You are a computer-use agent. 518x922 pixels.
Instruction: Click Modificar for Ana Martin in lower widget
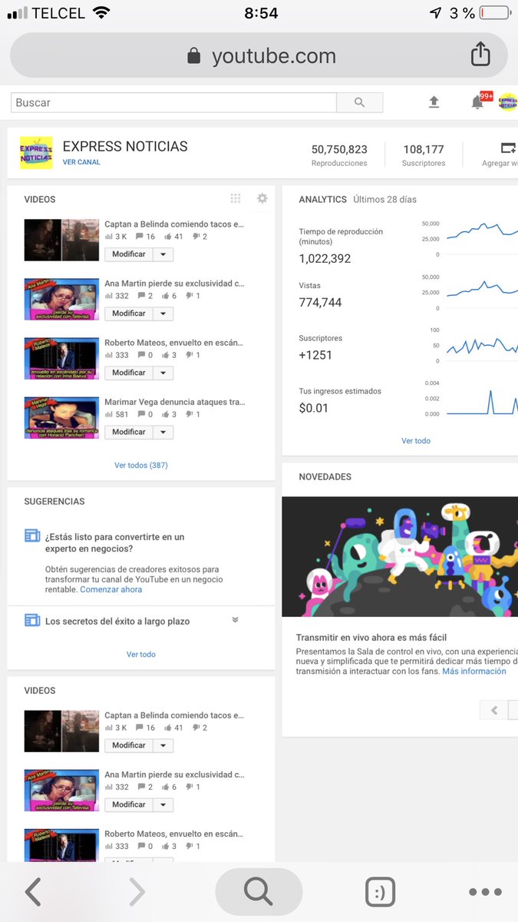click(x=129, y=804)
